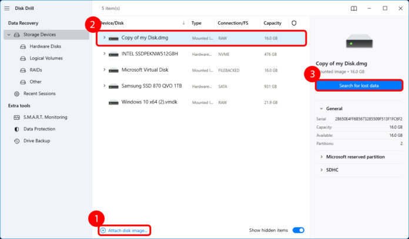Image resolution: width=409 pixels, height=239 pixels.
Task: Click the Other drive icon
Action: (x=23, y=82)
